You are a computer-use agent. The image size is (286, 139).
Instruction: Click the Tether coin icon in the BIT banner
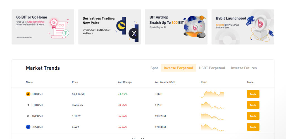tap(66, 33)
